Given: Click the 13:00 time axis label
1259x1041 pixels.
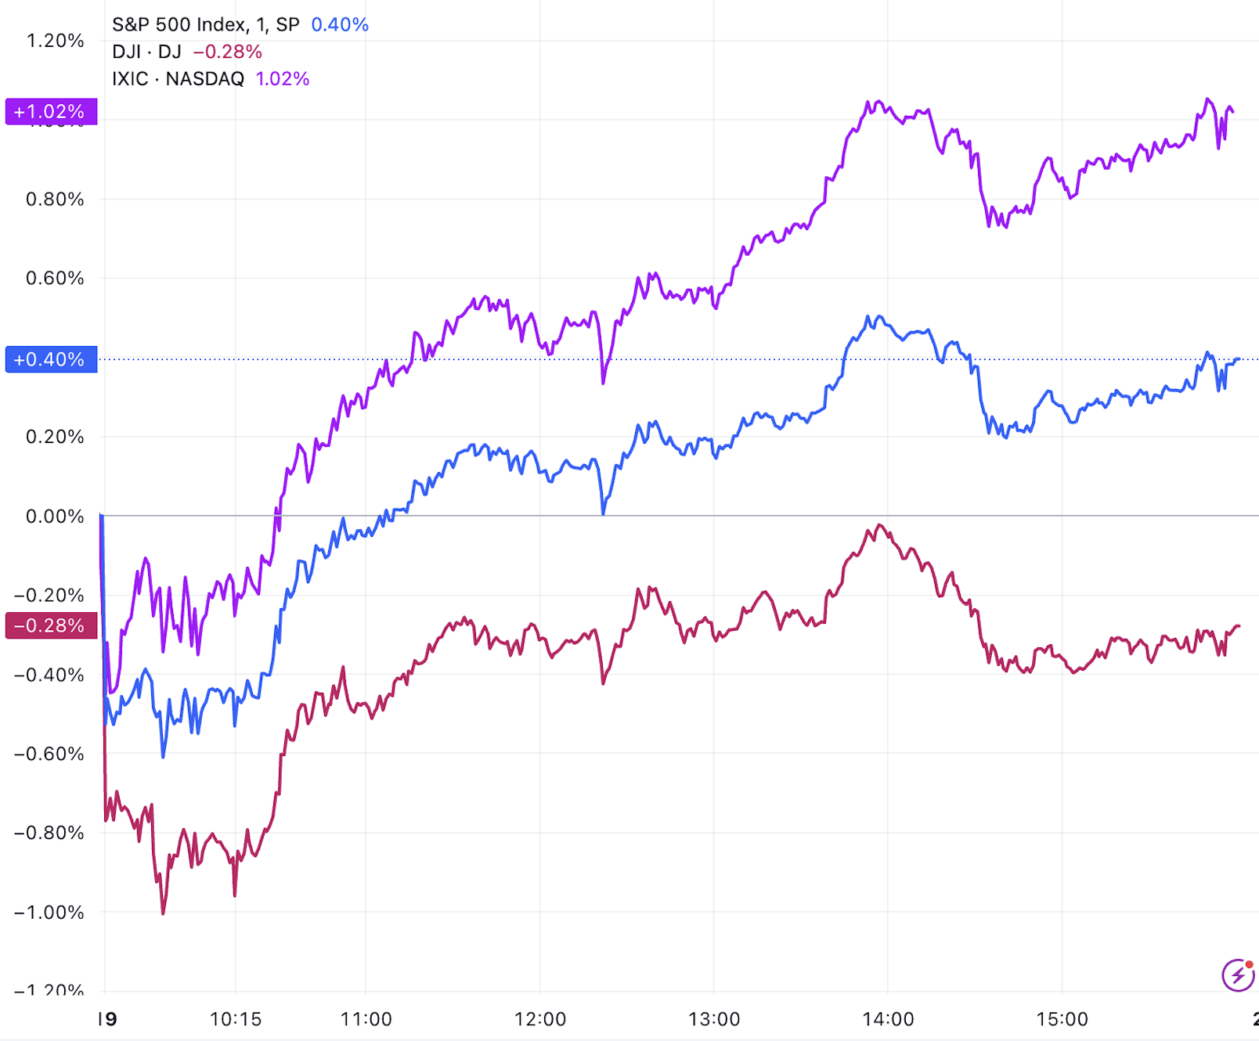Looking at the screenshot, I should [x=713, y=1019].
